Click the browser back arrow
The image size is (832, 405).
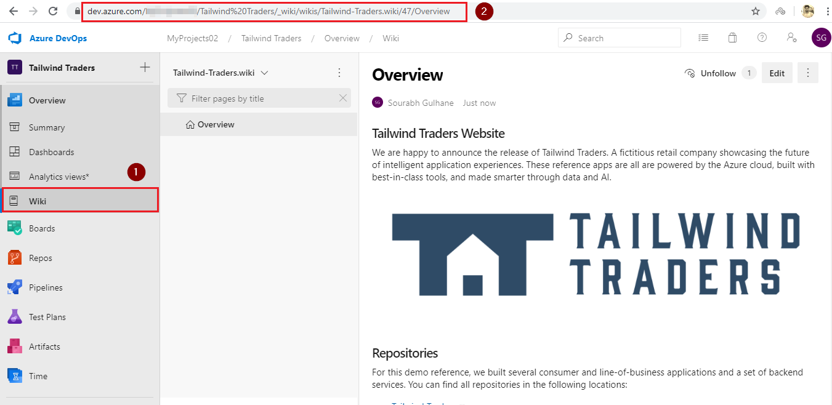[x=14, y=11]
